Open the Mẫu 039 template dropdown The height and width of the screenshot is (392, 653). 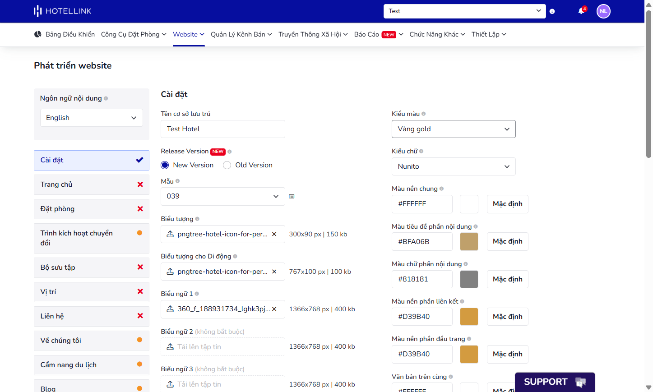point(223,196)
